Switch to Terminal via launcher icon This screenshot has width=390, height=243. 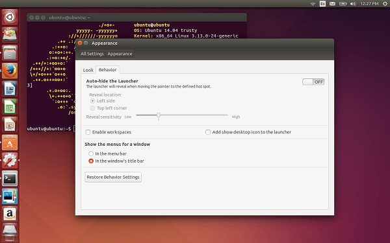(10, 178)
